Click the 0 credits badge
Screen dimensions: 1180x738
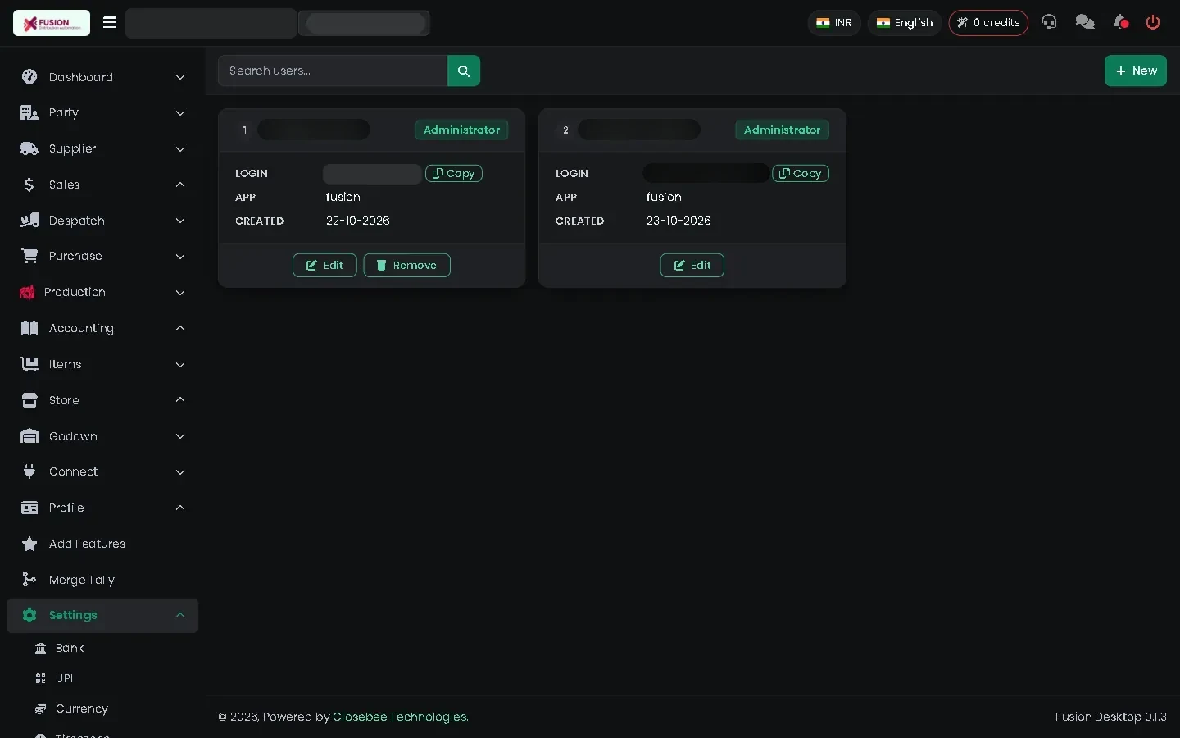[x=988, y=23]
